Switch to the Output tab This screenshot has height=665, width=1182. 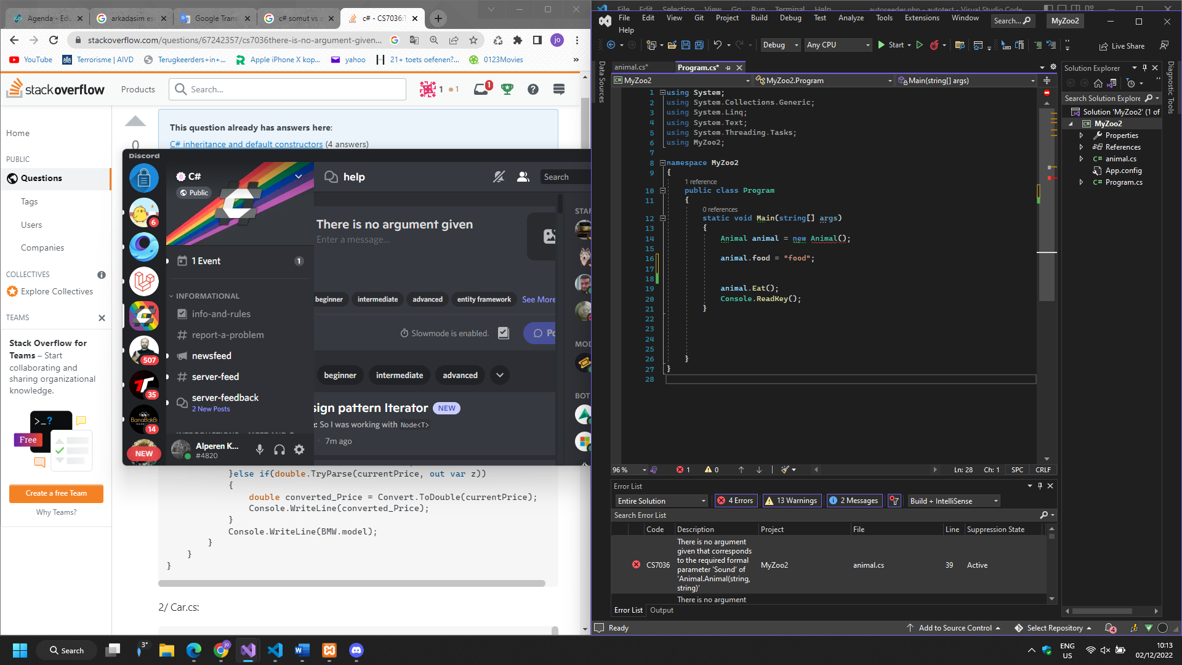pyautogui.click(x=662, y=610)
